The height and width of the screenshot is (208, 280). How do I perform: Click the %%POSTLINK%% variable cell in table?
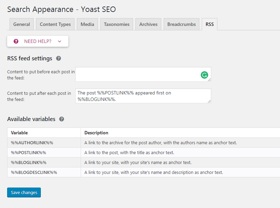44,152
